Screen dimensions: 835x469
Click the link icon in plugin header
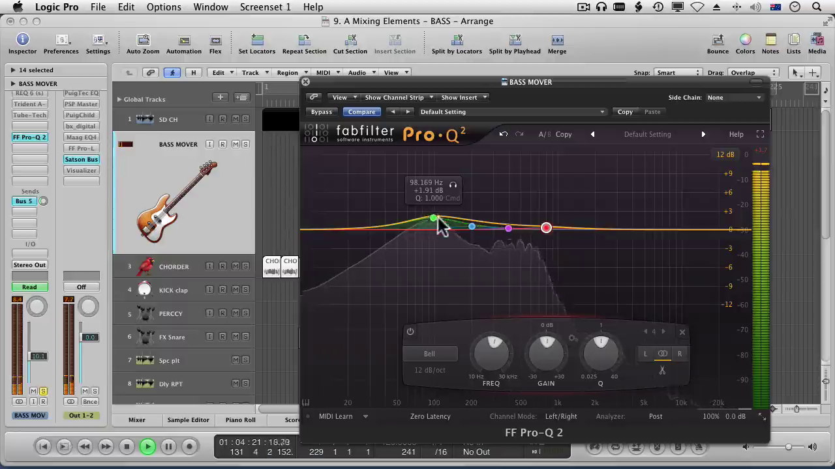(314, 97)
